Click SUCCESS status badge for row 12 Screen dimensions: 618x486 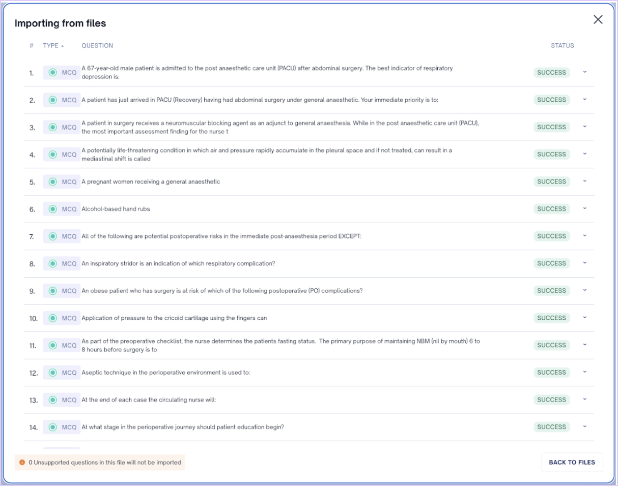click(551, 372)
